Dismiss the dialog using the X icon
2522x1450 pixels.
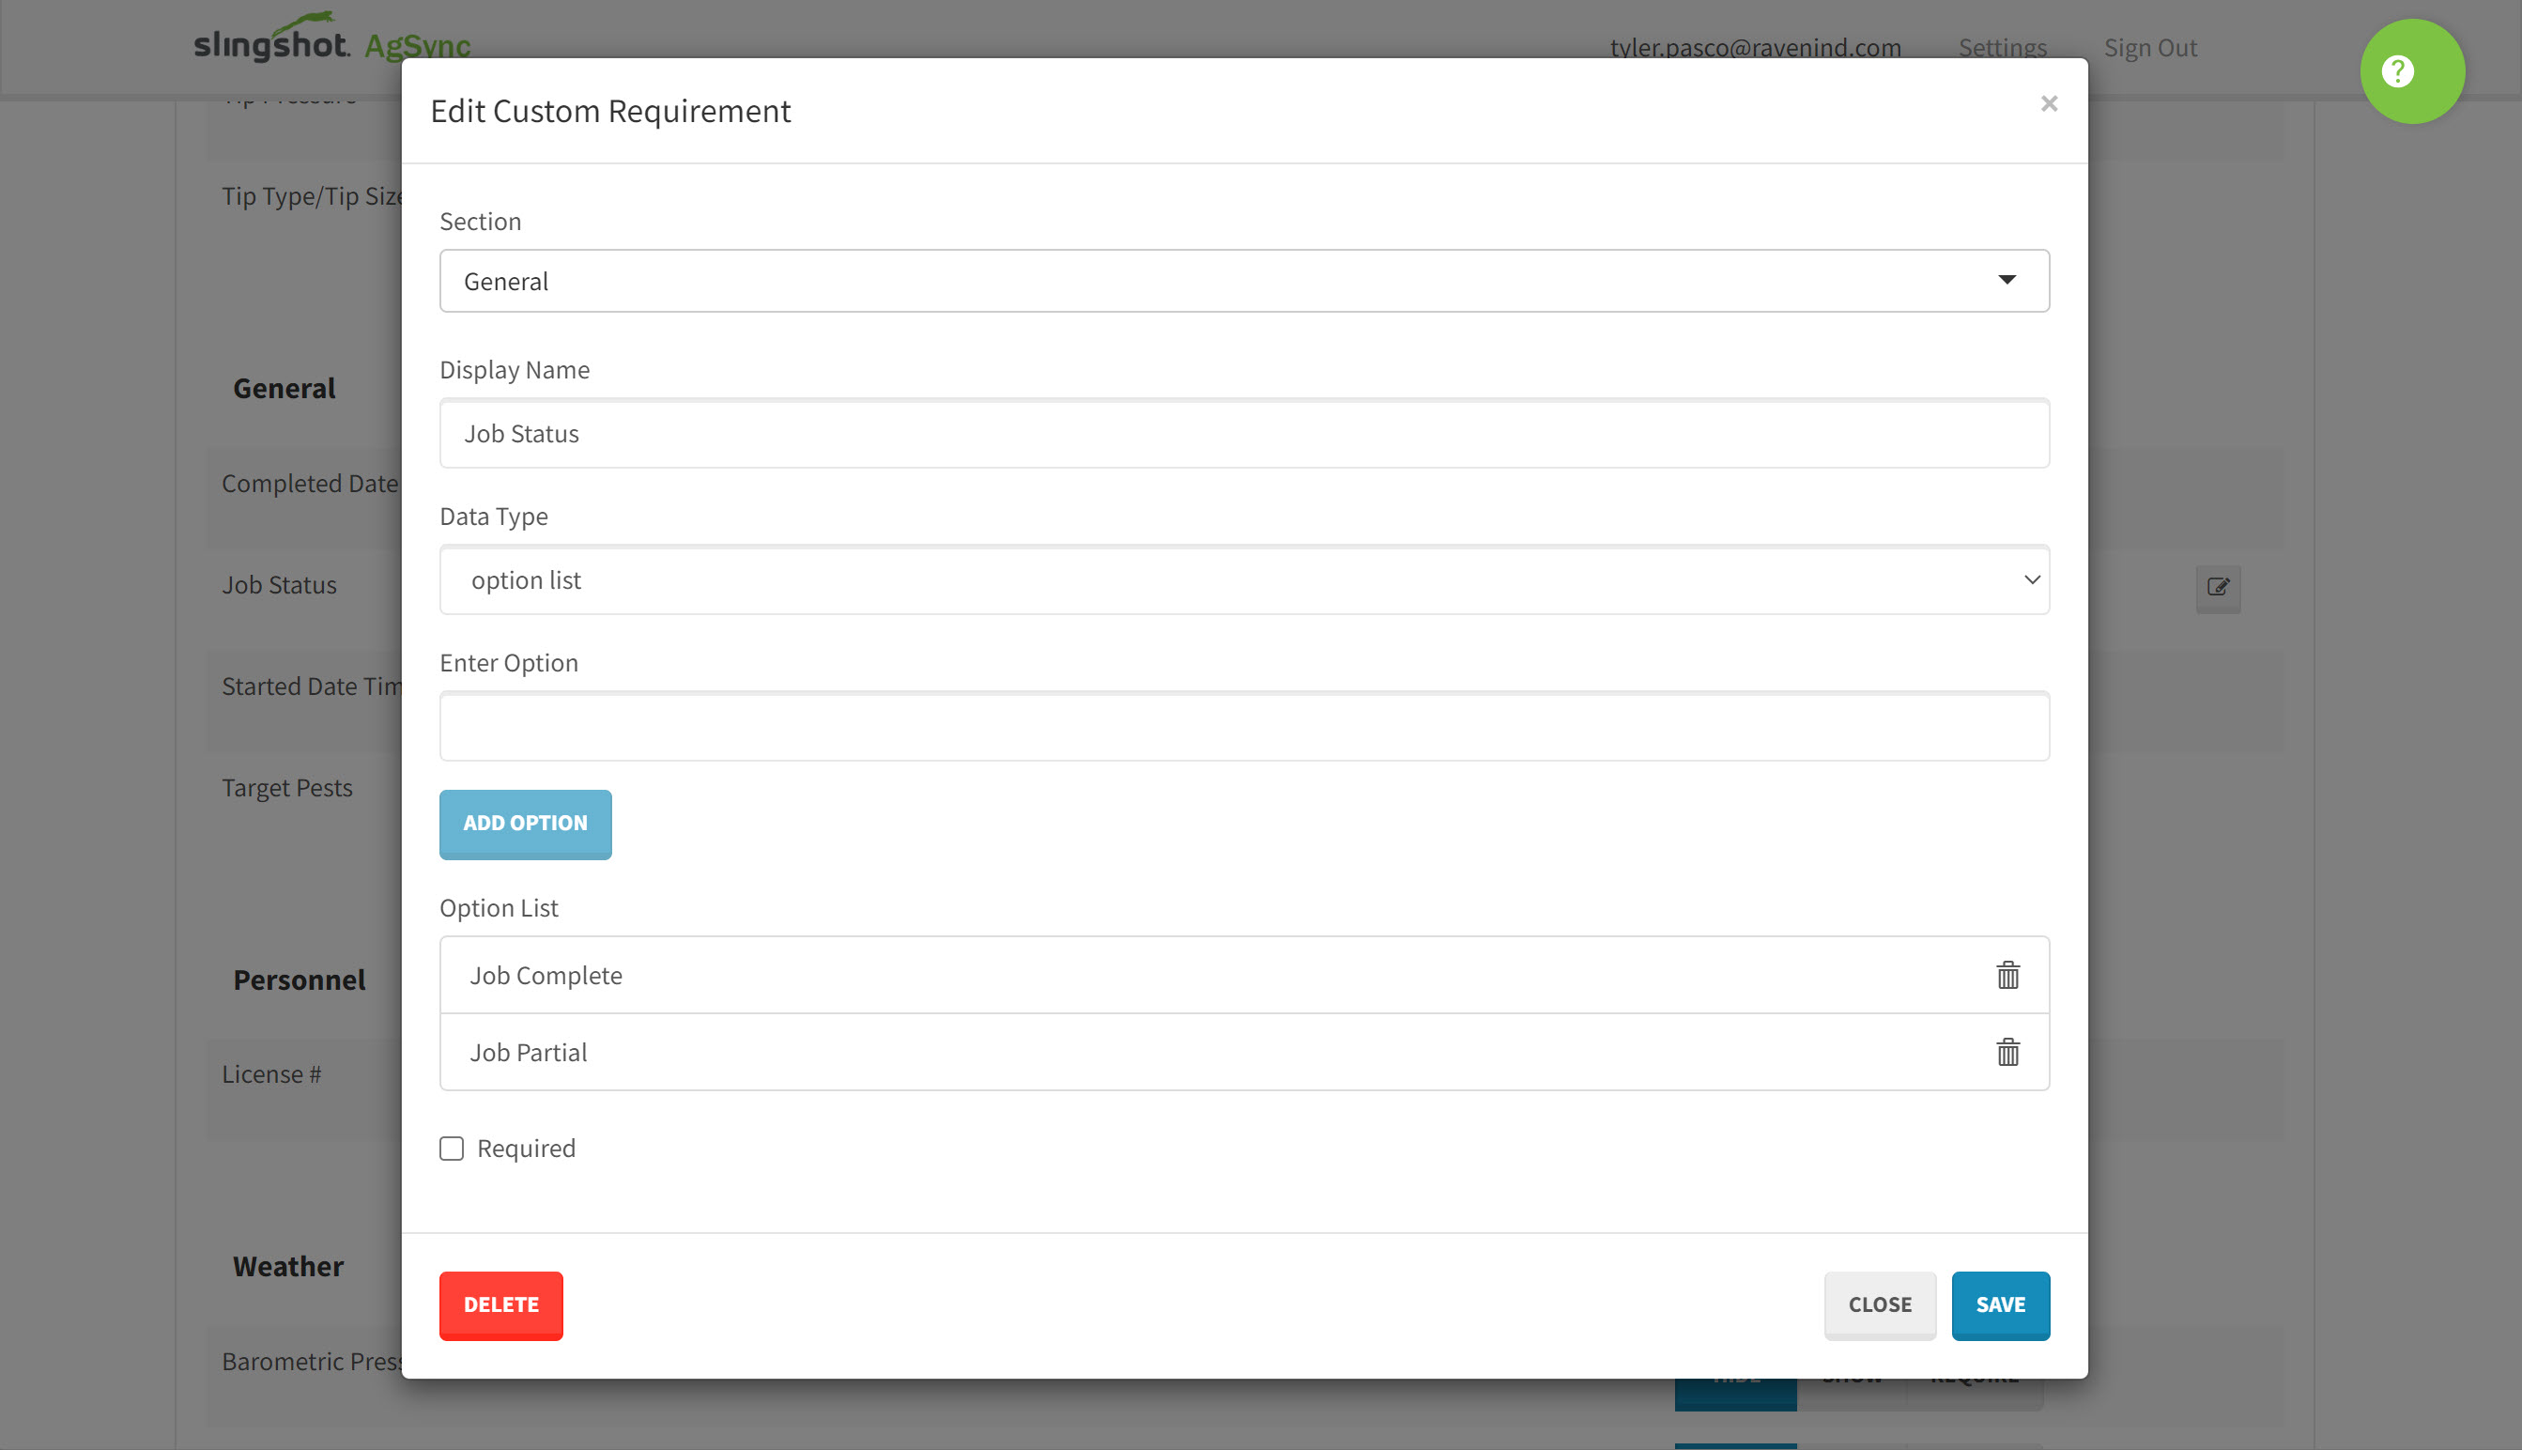(2049, 102)
